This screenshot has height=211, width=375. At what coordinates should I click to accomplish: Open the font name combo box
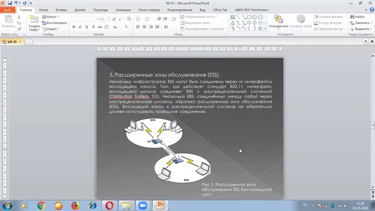pyautogui.click(x=85, y=19)
